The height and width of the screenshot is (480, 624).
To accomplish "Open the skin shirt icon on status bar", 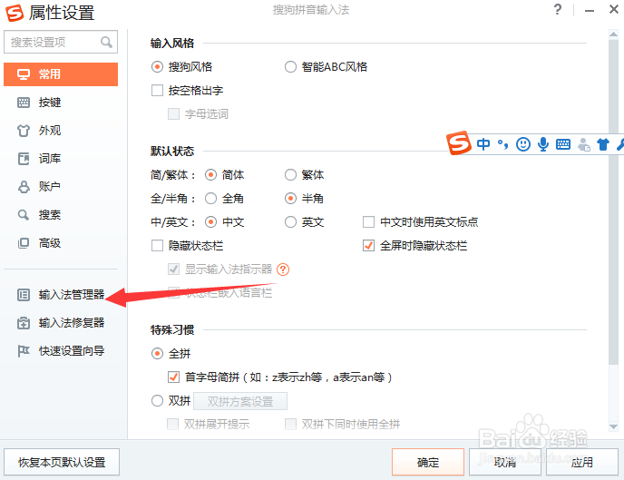I will [x=603, y=144].
